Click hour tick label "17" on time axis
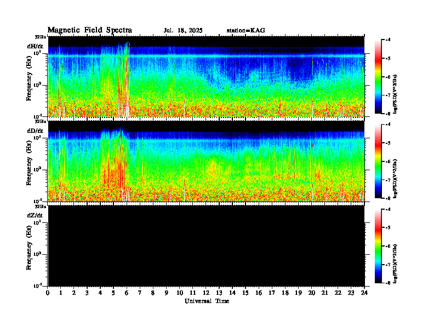Screen dimensions: 434x336 [x=272, y=293]
